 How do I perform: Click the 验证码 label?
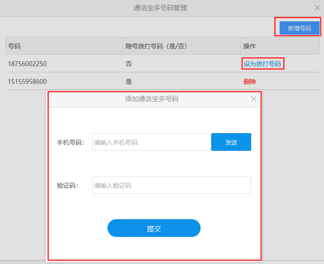(67, 185)
